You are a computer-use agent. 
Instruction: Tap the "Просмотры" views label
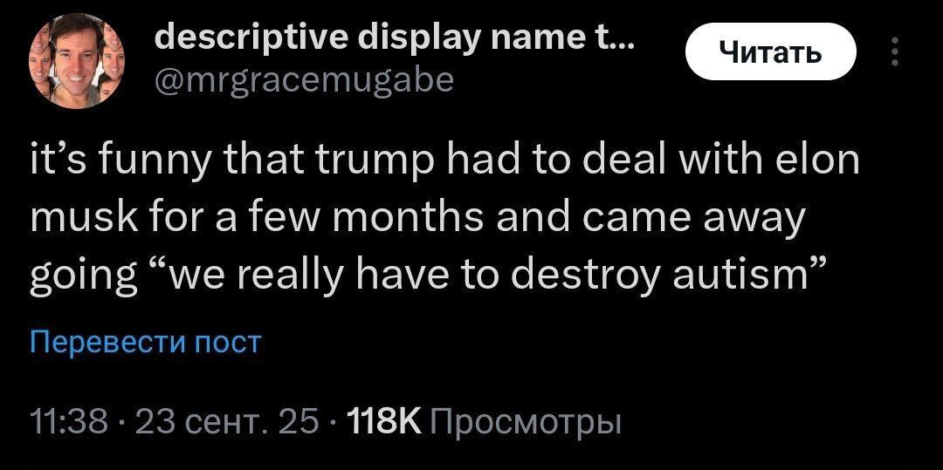[527, 423]
